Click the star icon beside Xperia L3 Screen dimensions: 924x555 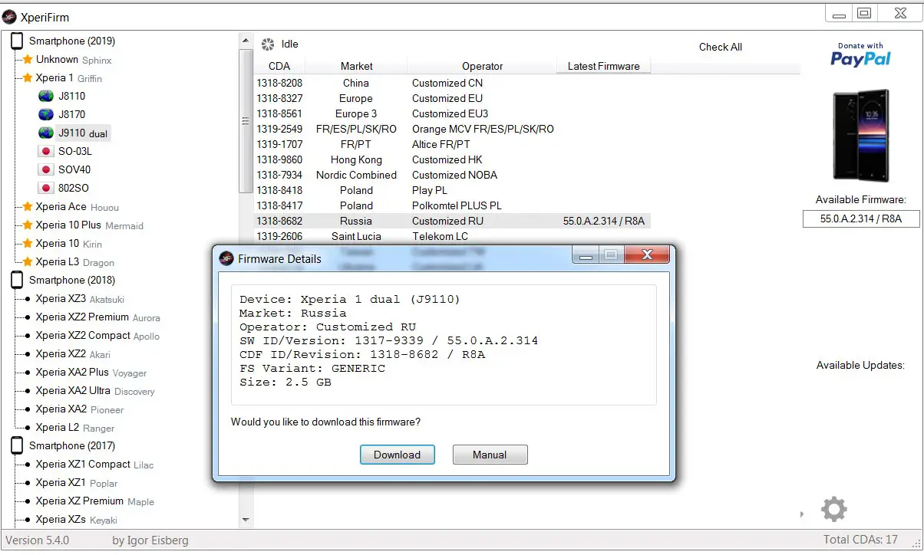[x=28, y=262]
